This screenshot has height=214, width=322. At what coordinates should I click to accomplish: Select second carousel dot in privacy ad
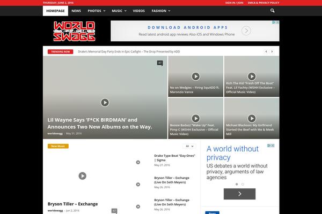pyautogui.click(x=243, y=184)
